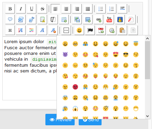This screenshot has height=129, width=152.
Task: Toggle strikethrough formatting
Action: 42,9
